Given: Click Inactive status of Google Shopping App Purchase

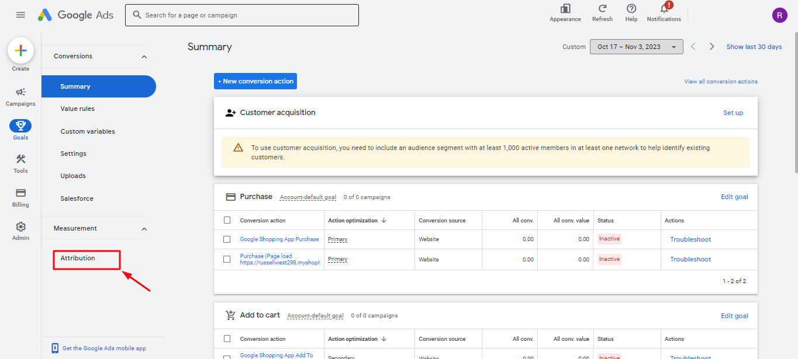Looking at the screenshot, I should pyautogui.click(x=609, y=239).
